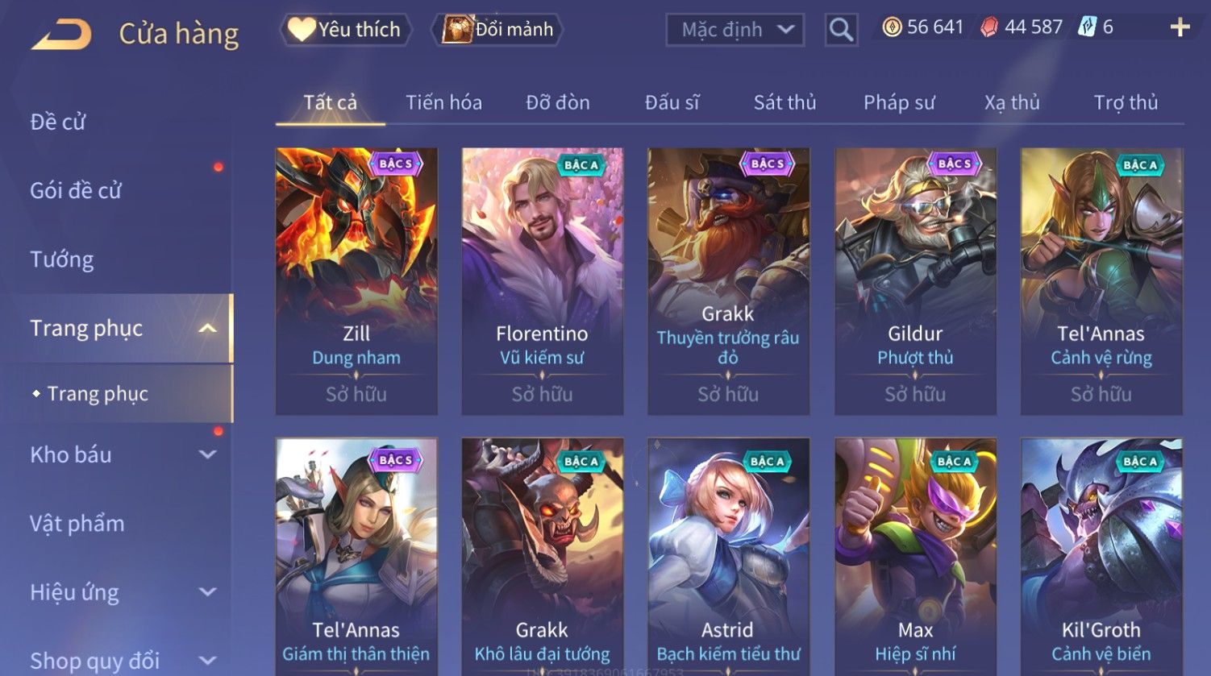
Task: Select the Zill Dung nham skin card
Action: coord(356,281)
